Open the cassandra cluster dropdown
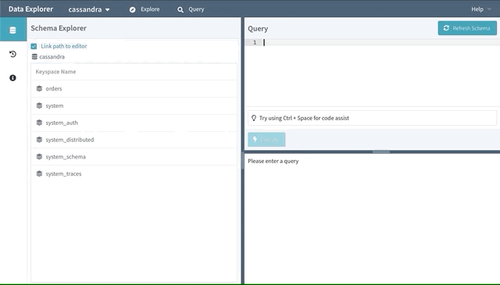 tap(89, 9)
